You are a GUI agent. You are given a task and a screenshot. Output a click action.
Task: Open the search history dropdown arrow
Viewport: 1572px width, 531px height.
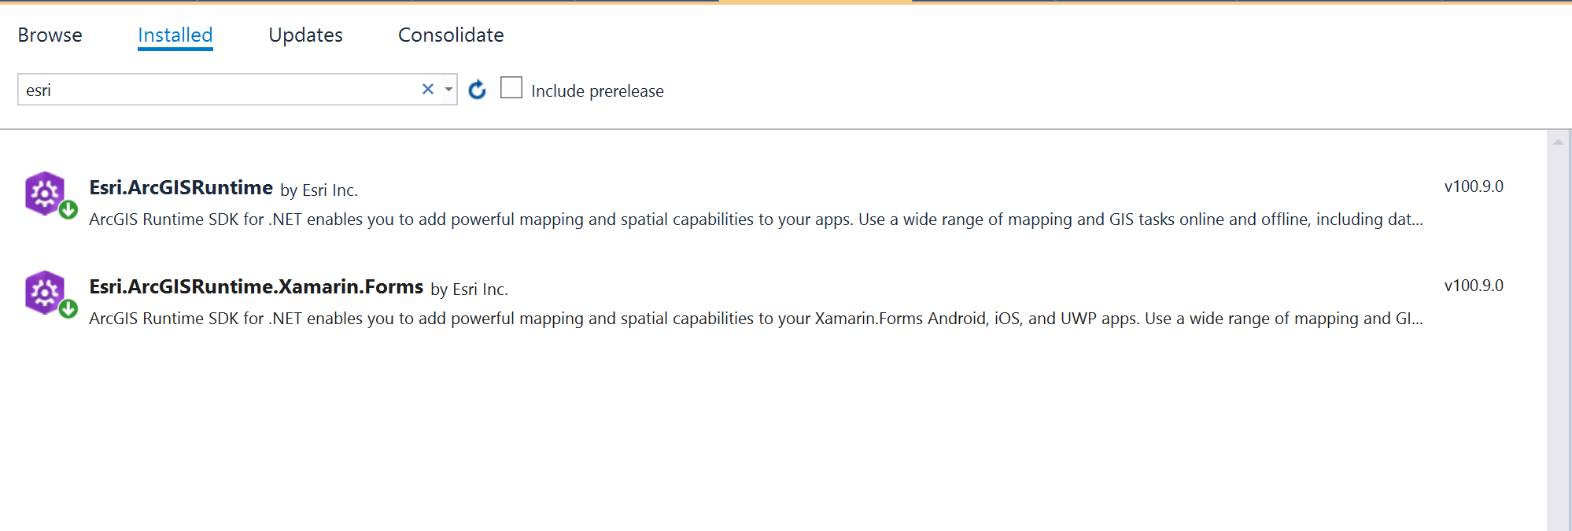(x=448, y=89)
